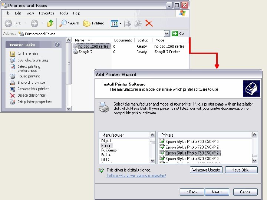Open the Help menu
267x200 pixels.
pyautogui.click(x=76, y=13)
